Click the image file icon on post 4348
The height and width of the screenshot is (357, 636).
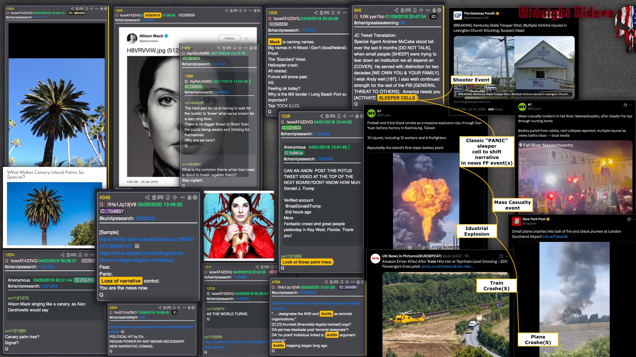168,197
